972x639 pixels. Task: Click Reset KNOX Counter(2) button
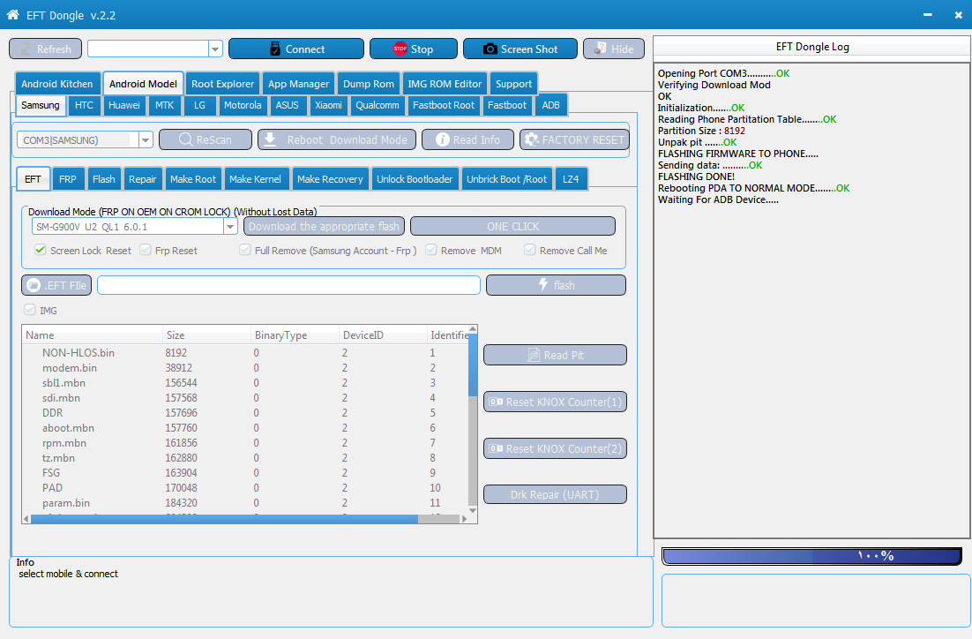(x=555, y=448)
